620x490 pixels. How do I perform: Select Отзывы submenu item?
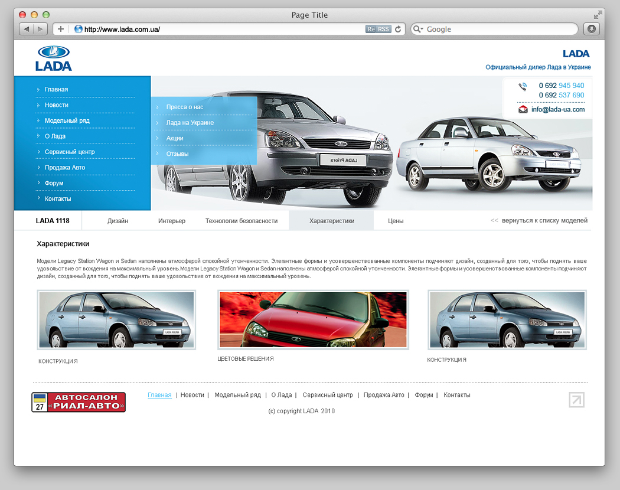(177, 154)
